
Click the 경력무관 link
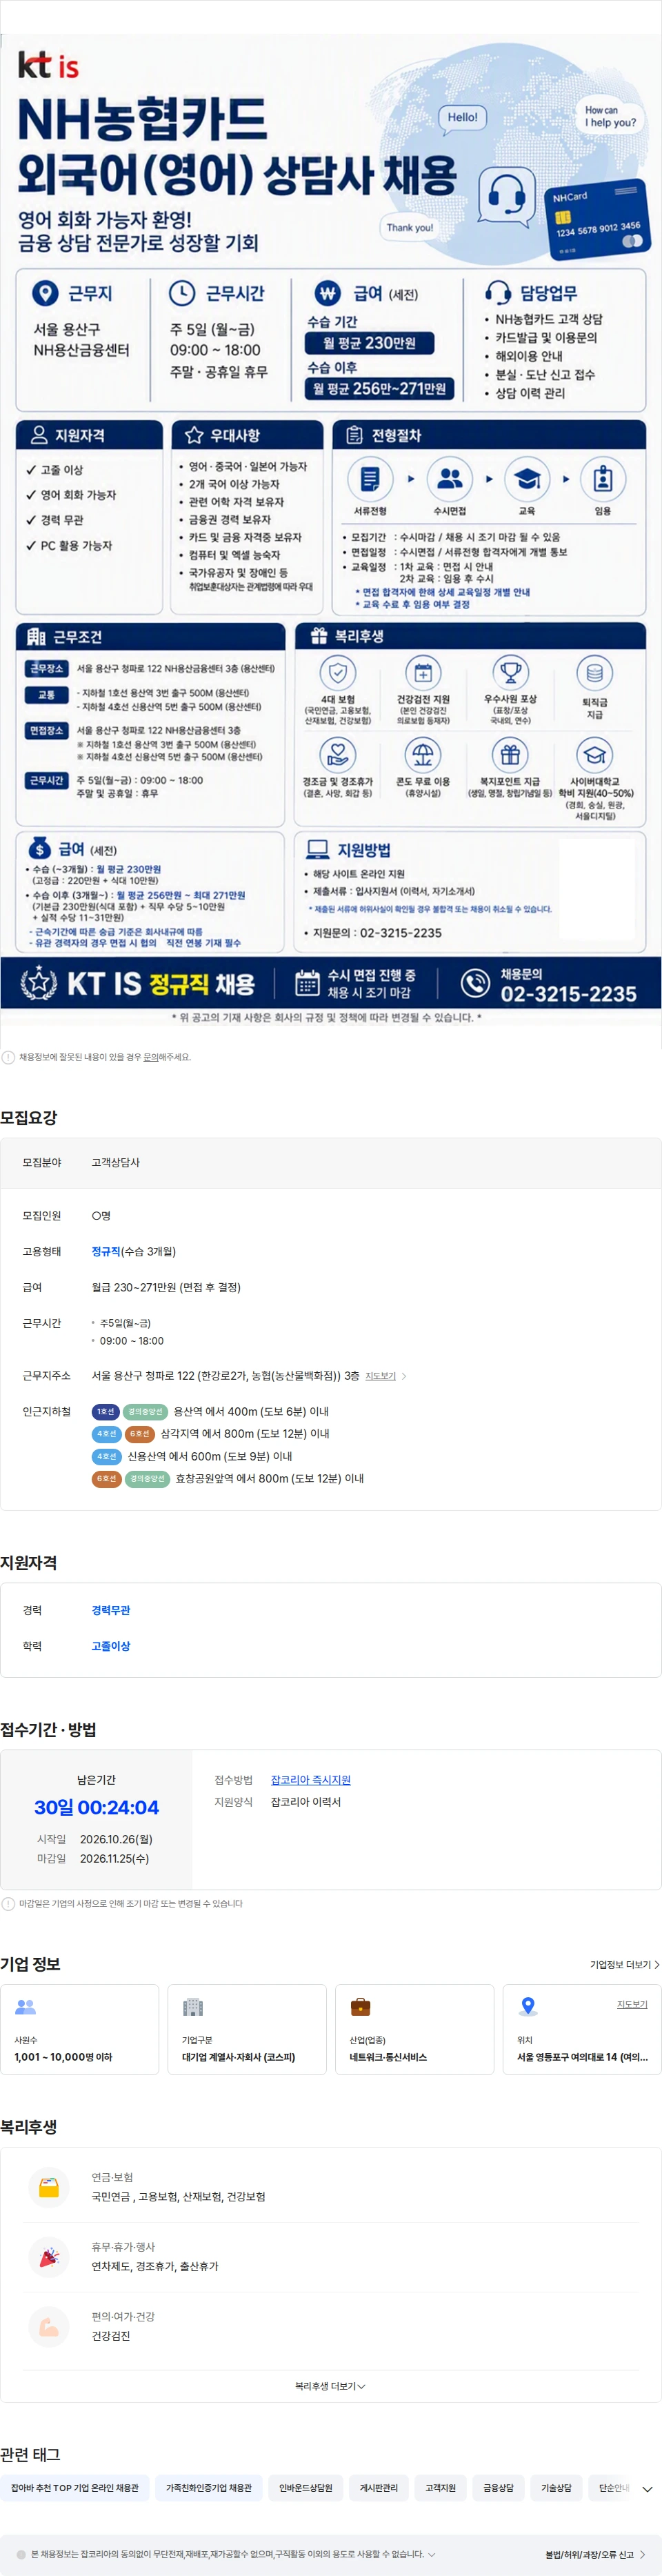111,1610
